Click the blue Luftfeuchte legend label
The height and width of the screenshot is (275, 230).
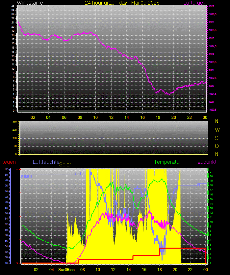click(x=46, y=162)
